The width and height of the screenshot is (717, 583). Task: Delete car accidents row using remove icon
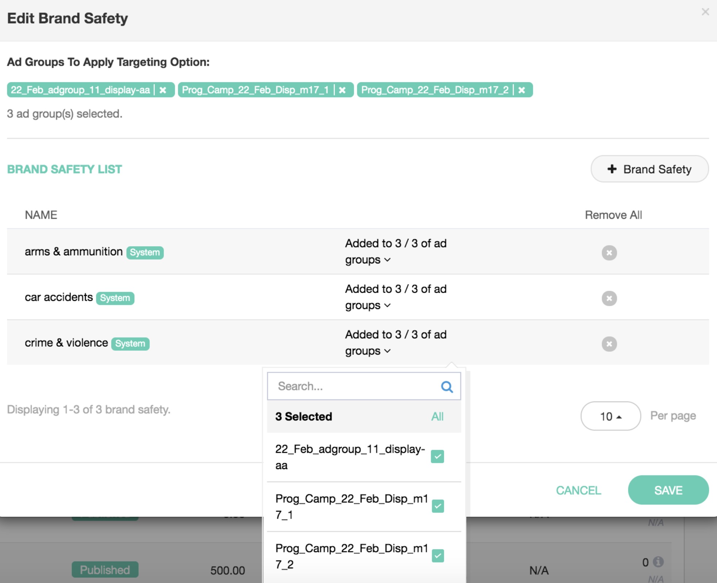point(609,298)
